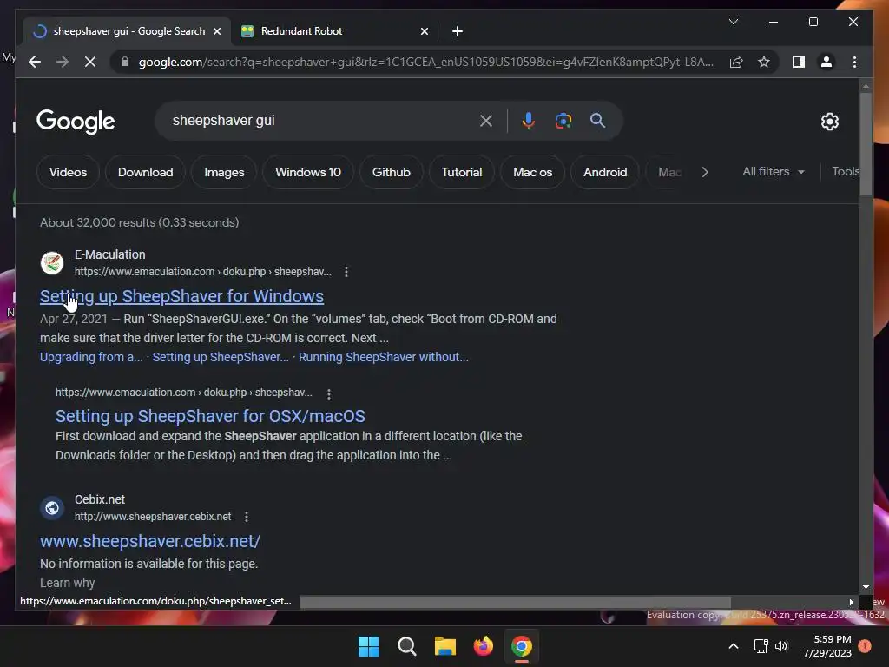Viewport: 889px width, 667px height.
Task: Select the sheepshaver gui Google Search tab
Action: (x=128, y=31)
